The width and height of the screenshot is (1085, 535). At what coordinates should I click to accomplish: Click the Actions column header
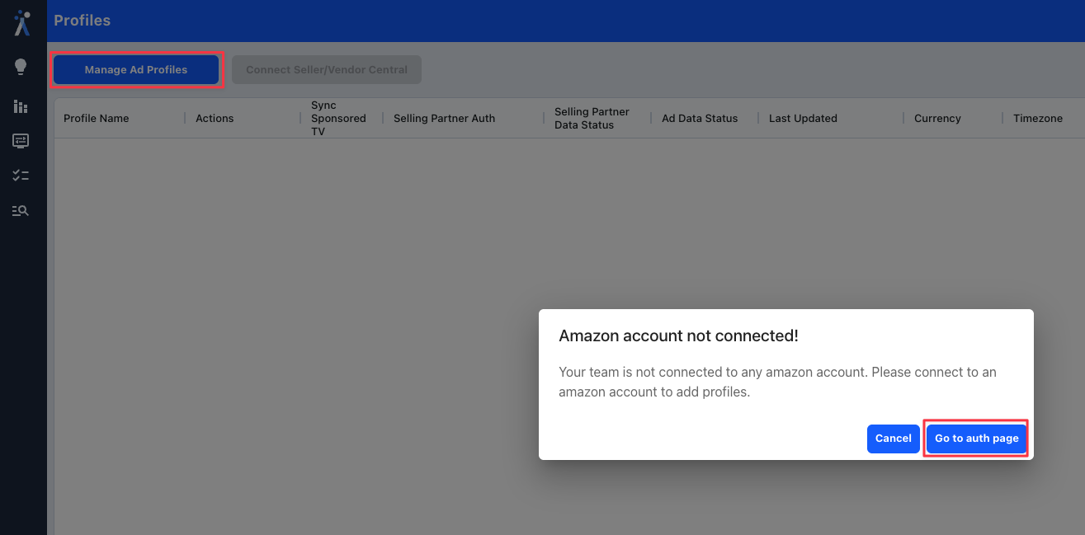click(215, 119)
